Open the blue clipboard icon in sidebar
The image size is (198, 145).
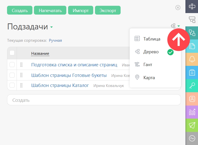click(x=192, y=72)
